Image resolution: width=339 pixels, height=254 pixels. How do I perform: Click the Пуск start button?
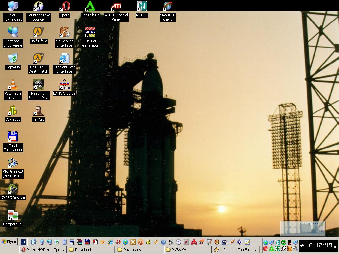9,242
